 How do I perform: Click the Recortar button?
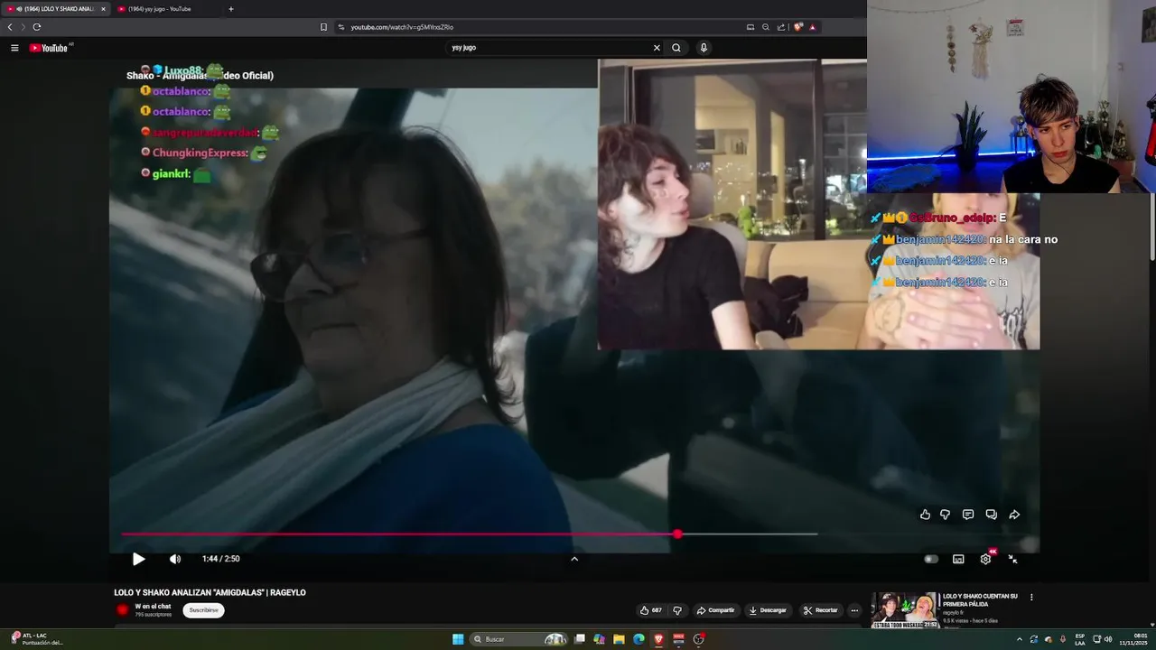[821, 610]
